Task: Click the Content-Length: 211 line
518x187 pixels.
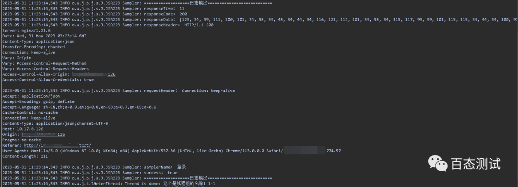Action: (25, 156)
